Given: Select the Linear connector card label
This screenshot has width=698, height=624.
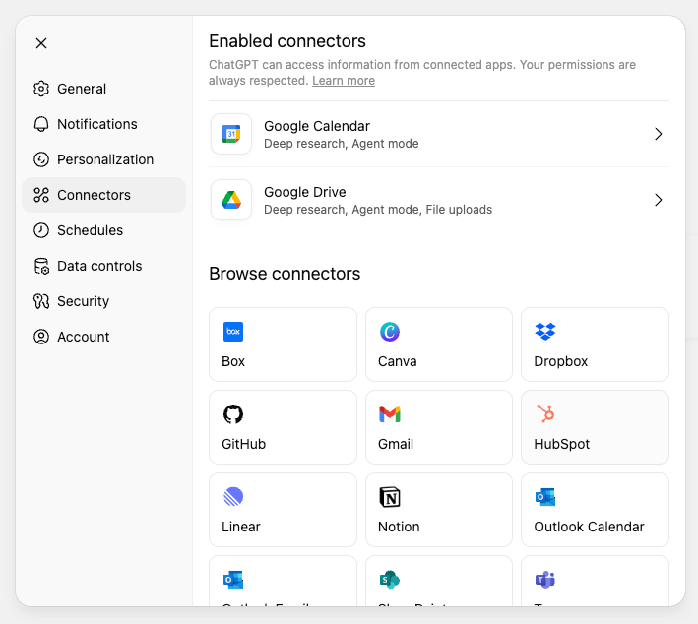Looking at the screenshot, I should [x=241, y=527].
